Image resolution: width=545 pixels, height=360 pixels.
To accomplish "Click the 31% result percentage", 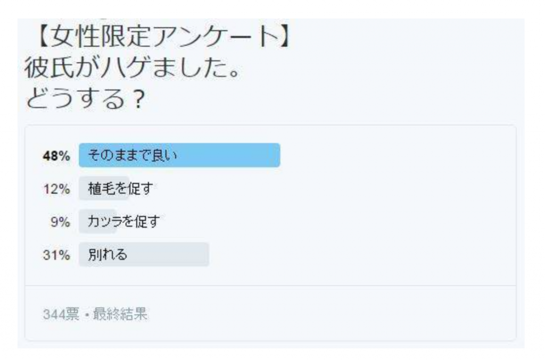I will 56,255.
